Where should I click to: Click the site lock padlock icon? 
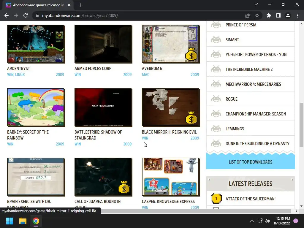[x=37, y=15]
